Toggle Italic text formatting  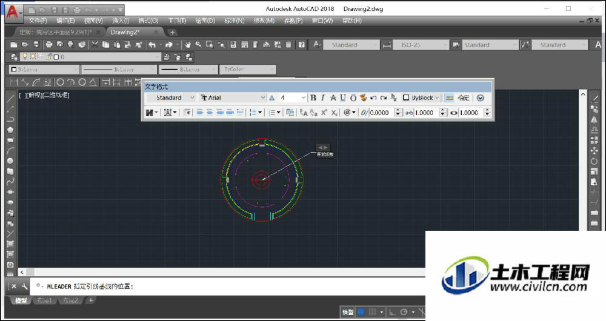coord(323,98)
